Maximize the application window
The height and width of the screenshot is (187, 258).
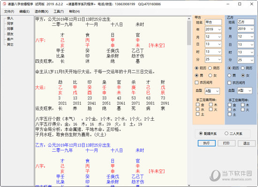[x=240, y=4]
